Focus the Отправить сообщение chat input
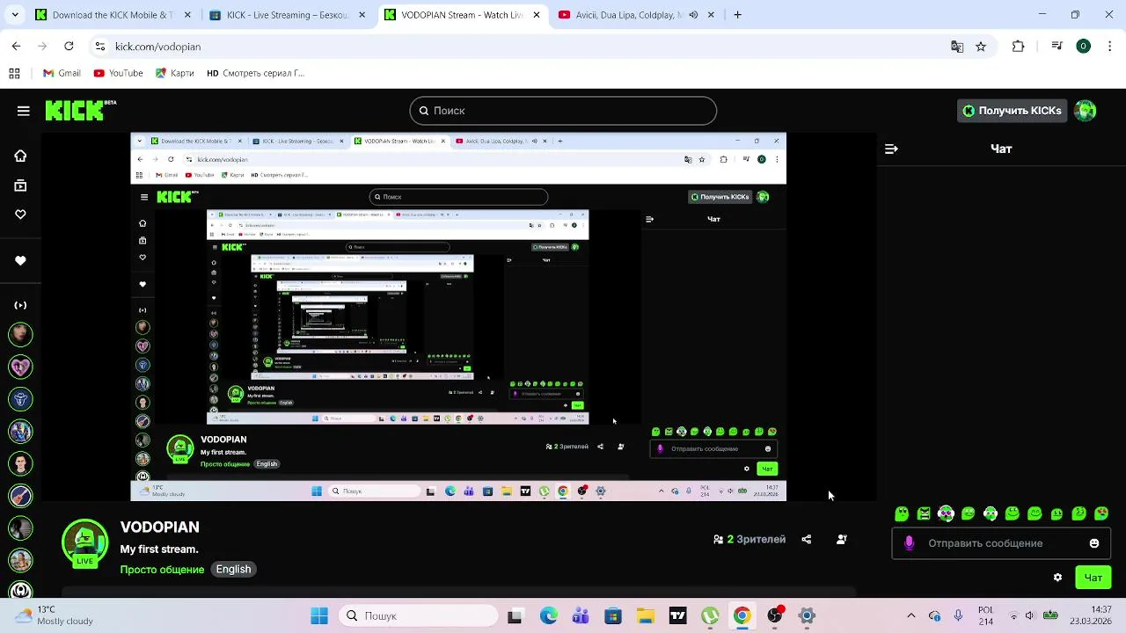 (x=1001, y=543)
